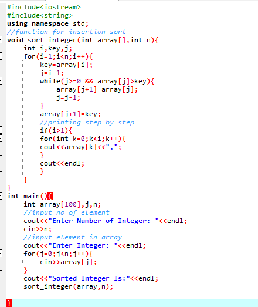Click the #include<string> line
258x307 pixels.
pos(40,15)
